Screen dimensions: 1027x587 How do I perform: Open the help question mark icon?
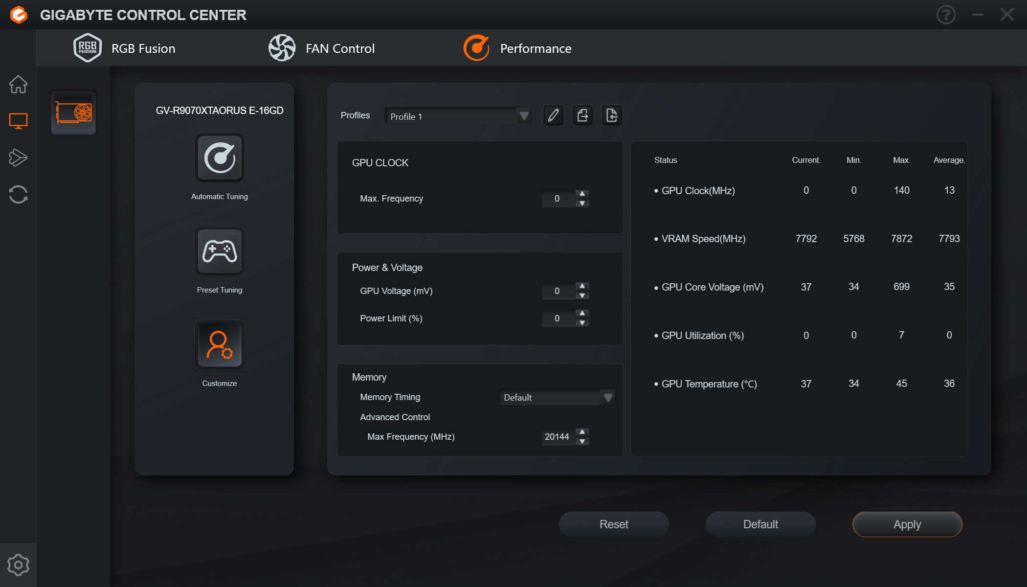[x=946, y=15]
